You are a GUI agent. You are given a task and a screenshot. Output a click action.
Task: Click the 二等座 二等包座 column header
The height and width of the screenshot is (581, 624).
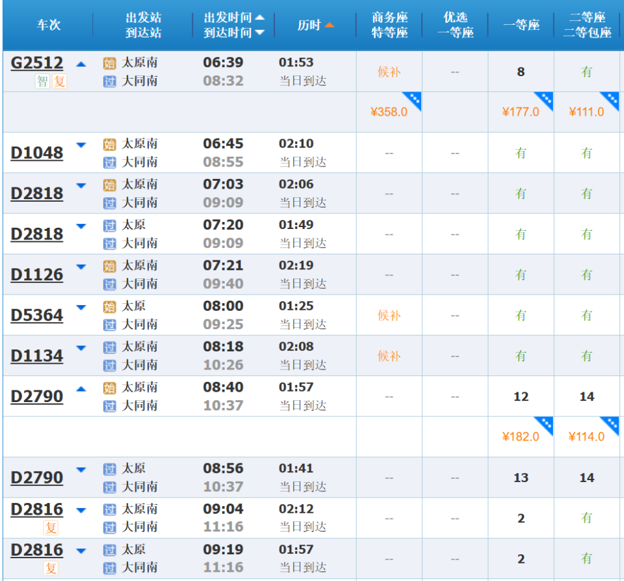click(x=587, y=25)
